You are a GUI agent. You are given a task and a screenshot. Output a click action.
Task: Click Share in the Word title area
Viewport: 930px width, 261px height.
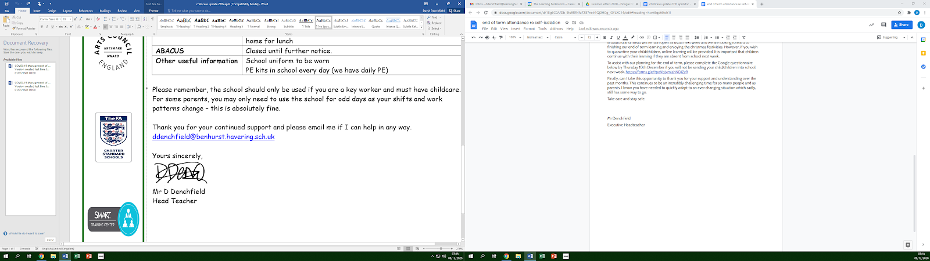tap(455, 11)
